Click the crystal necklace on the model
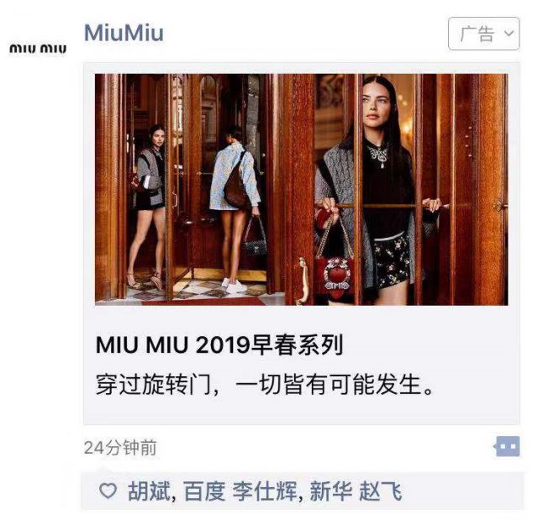Viewport: 538px width, 520px height. 377,155
